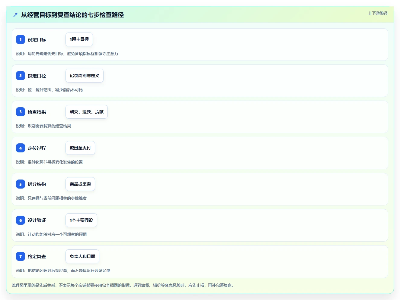Click the 拆分结构 step label
Screen dimensions: 400x300
[37, 184]
